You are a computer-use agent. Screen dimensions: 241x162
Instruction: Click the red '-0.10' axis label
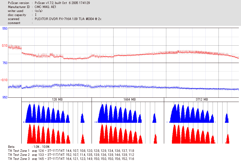pyautogui.click(x=4, y=80)
